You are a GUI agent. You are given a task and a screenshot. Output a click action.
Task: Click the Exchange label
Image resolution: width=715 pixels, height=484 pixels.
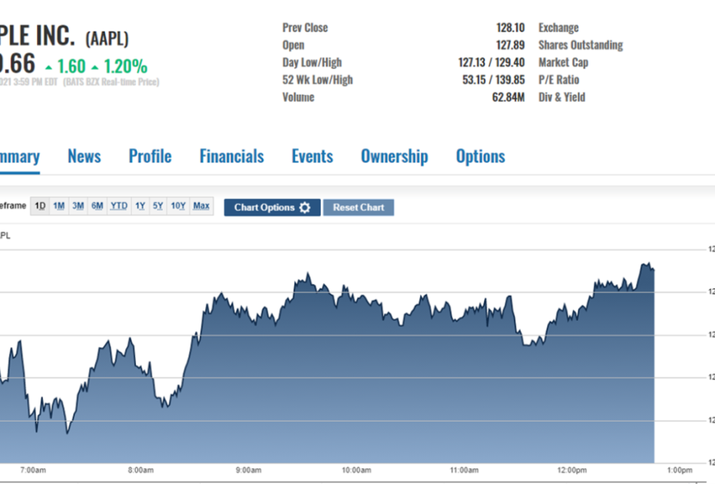click(x=559, y=28)
